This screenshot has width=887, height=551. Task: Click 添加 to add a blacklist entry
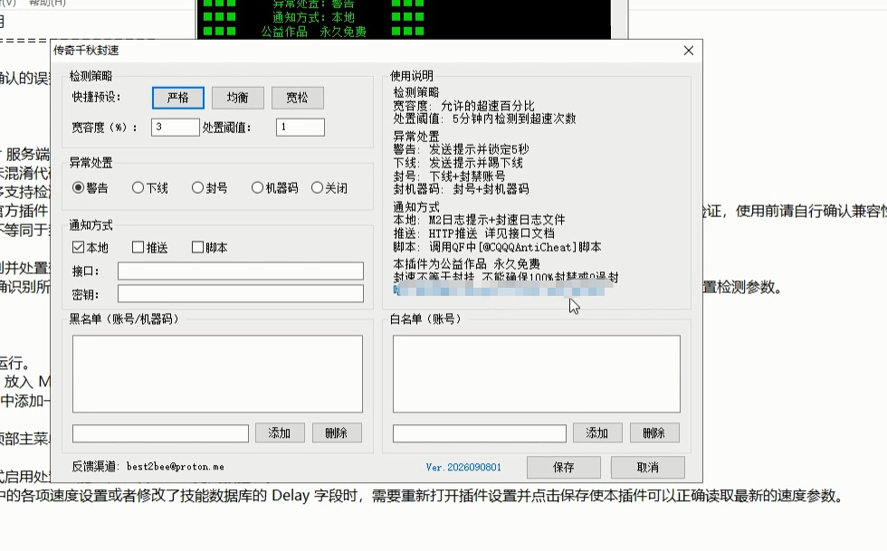[280, 433]
